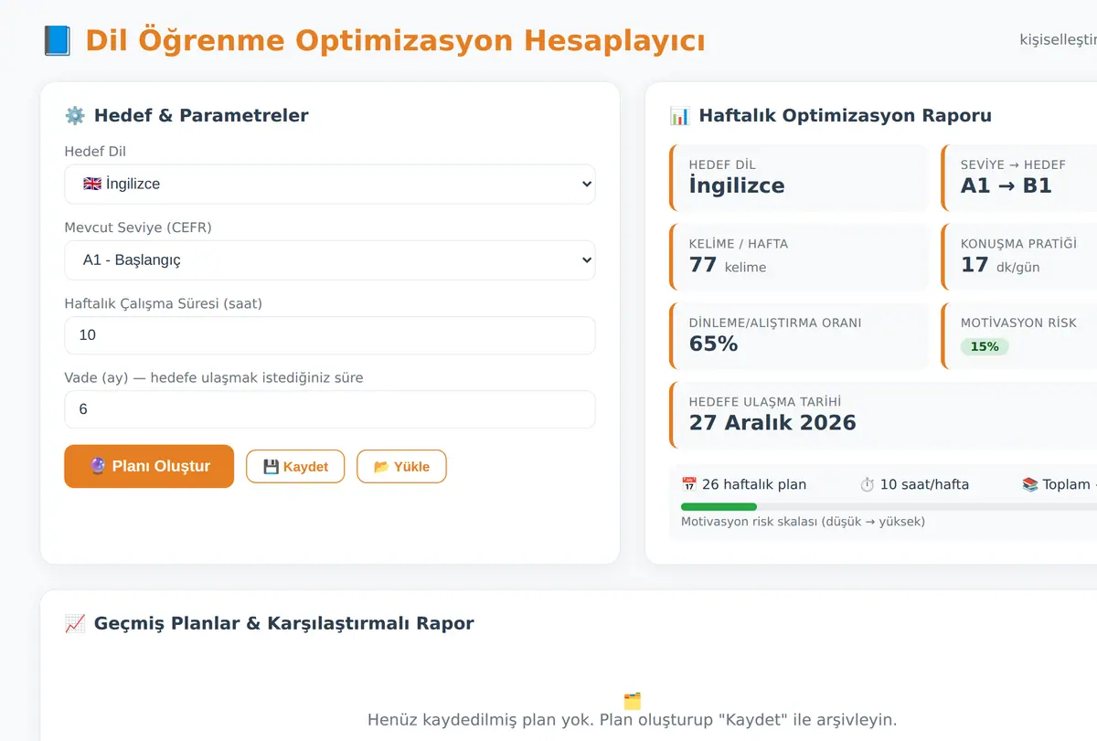This screenshot has height=741, width=1097.
Task: Click the 17 dk/gün speaking practice value
Action: pyautogui.click(x=999, y=265)
